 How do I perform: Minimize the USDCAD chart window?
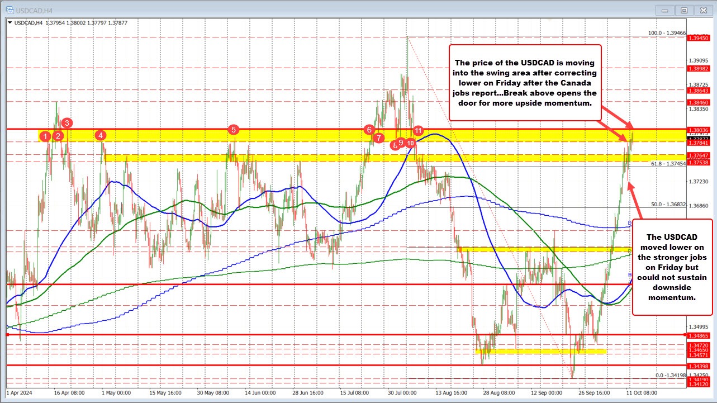click(664, 10)
